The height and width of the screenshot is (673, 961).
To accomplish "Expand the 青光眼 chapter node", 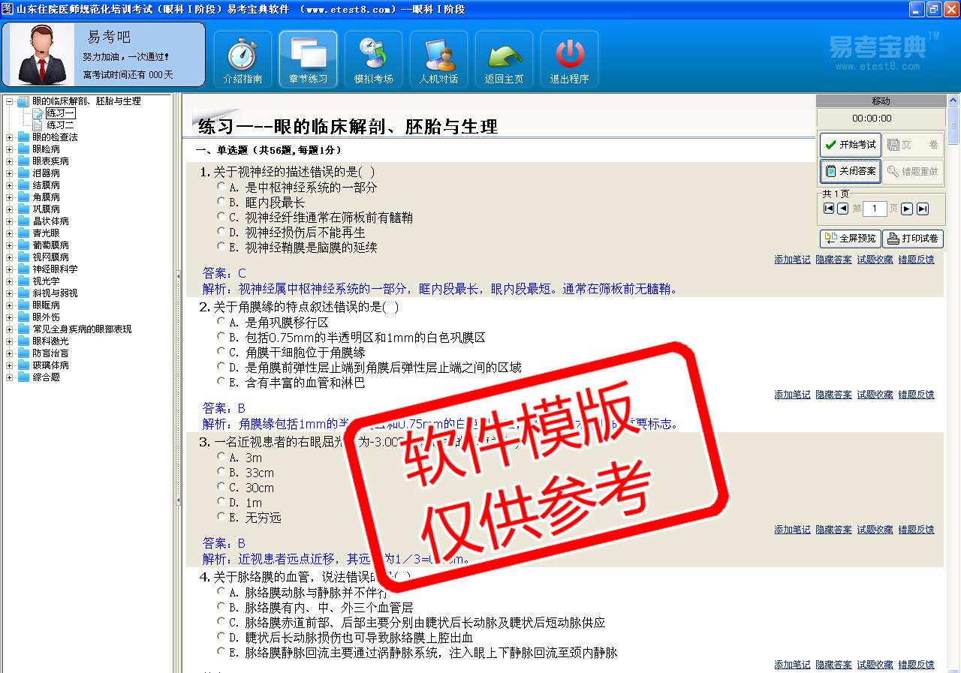I will tap(10, 233).
